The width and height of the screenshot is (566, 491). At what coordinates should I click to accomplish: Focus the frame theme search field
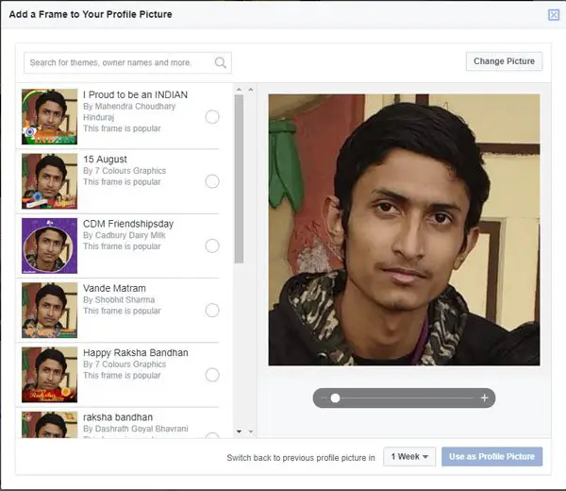(x=127, y=62)
